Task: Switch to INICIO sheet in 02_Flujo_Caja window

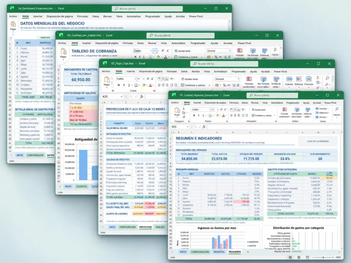Action: click(x=112, y=227)
